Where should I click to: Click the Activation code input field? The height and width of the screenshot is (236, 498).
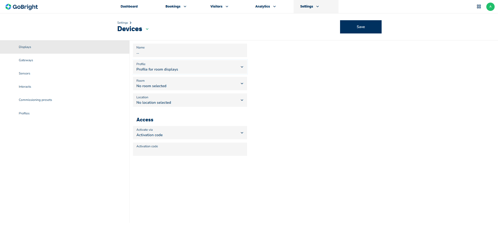[x=190, y=150]
